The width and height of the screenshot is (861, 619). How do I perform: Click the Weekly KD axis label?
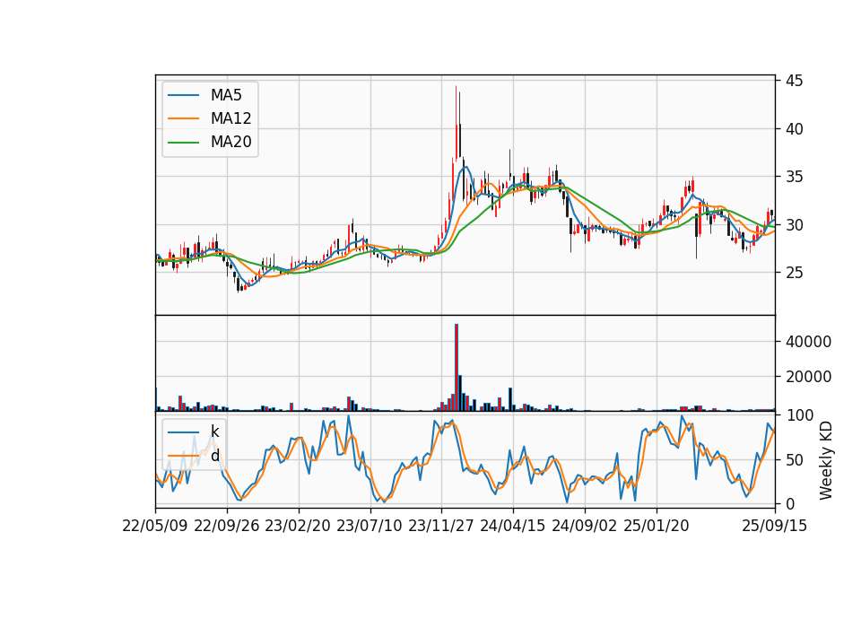pos(826,461)
